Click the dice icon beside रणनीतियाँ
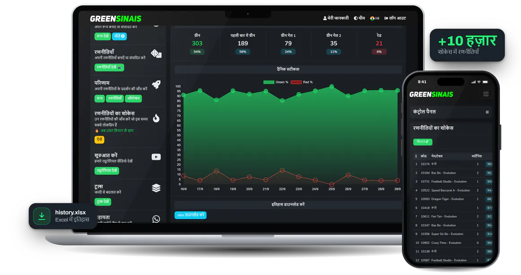 click(156, 53)
